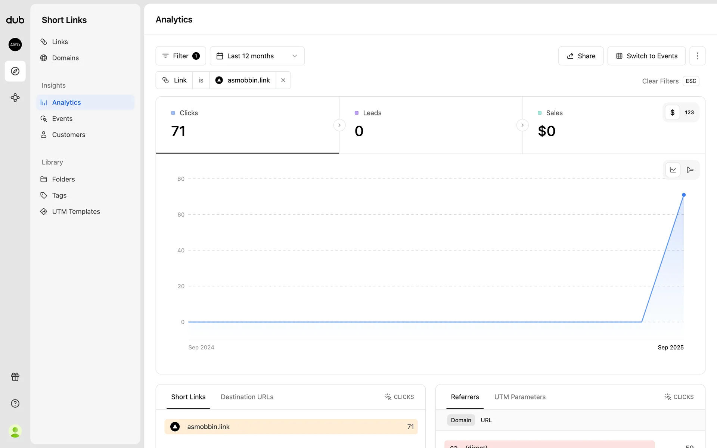Open the partner network icon in rail
The image size is (717, 448).
click(x=15, y=98)
